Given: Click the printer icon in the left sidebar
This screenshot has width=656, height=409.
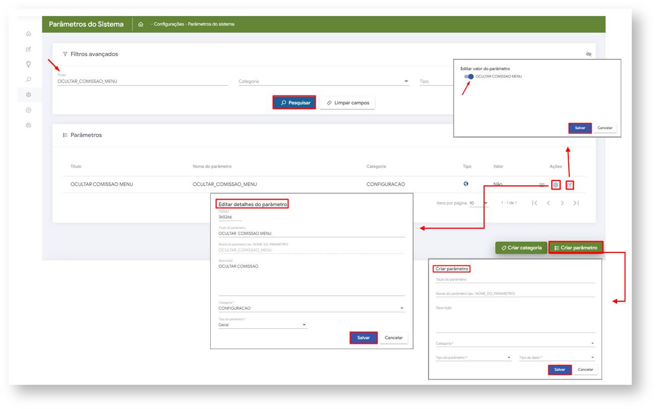Looking at the screenshot, I should tap(28, 125).
